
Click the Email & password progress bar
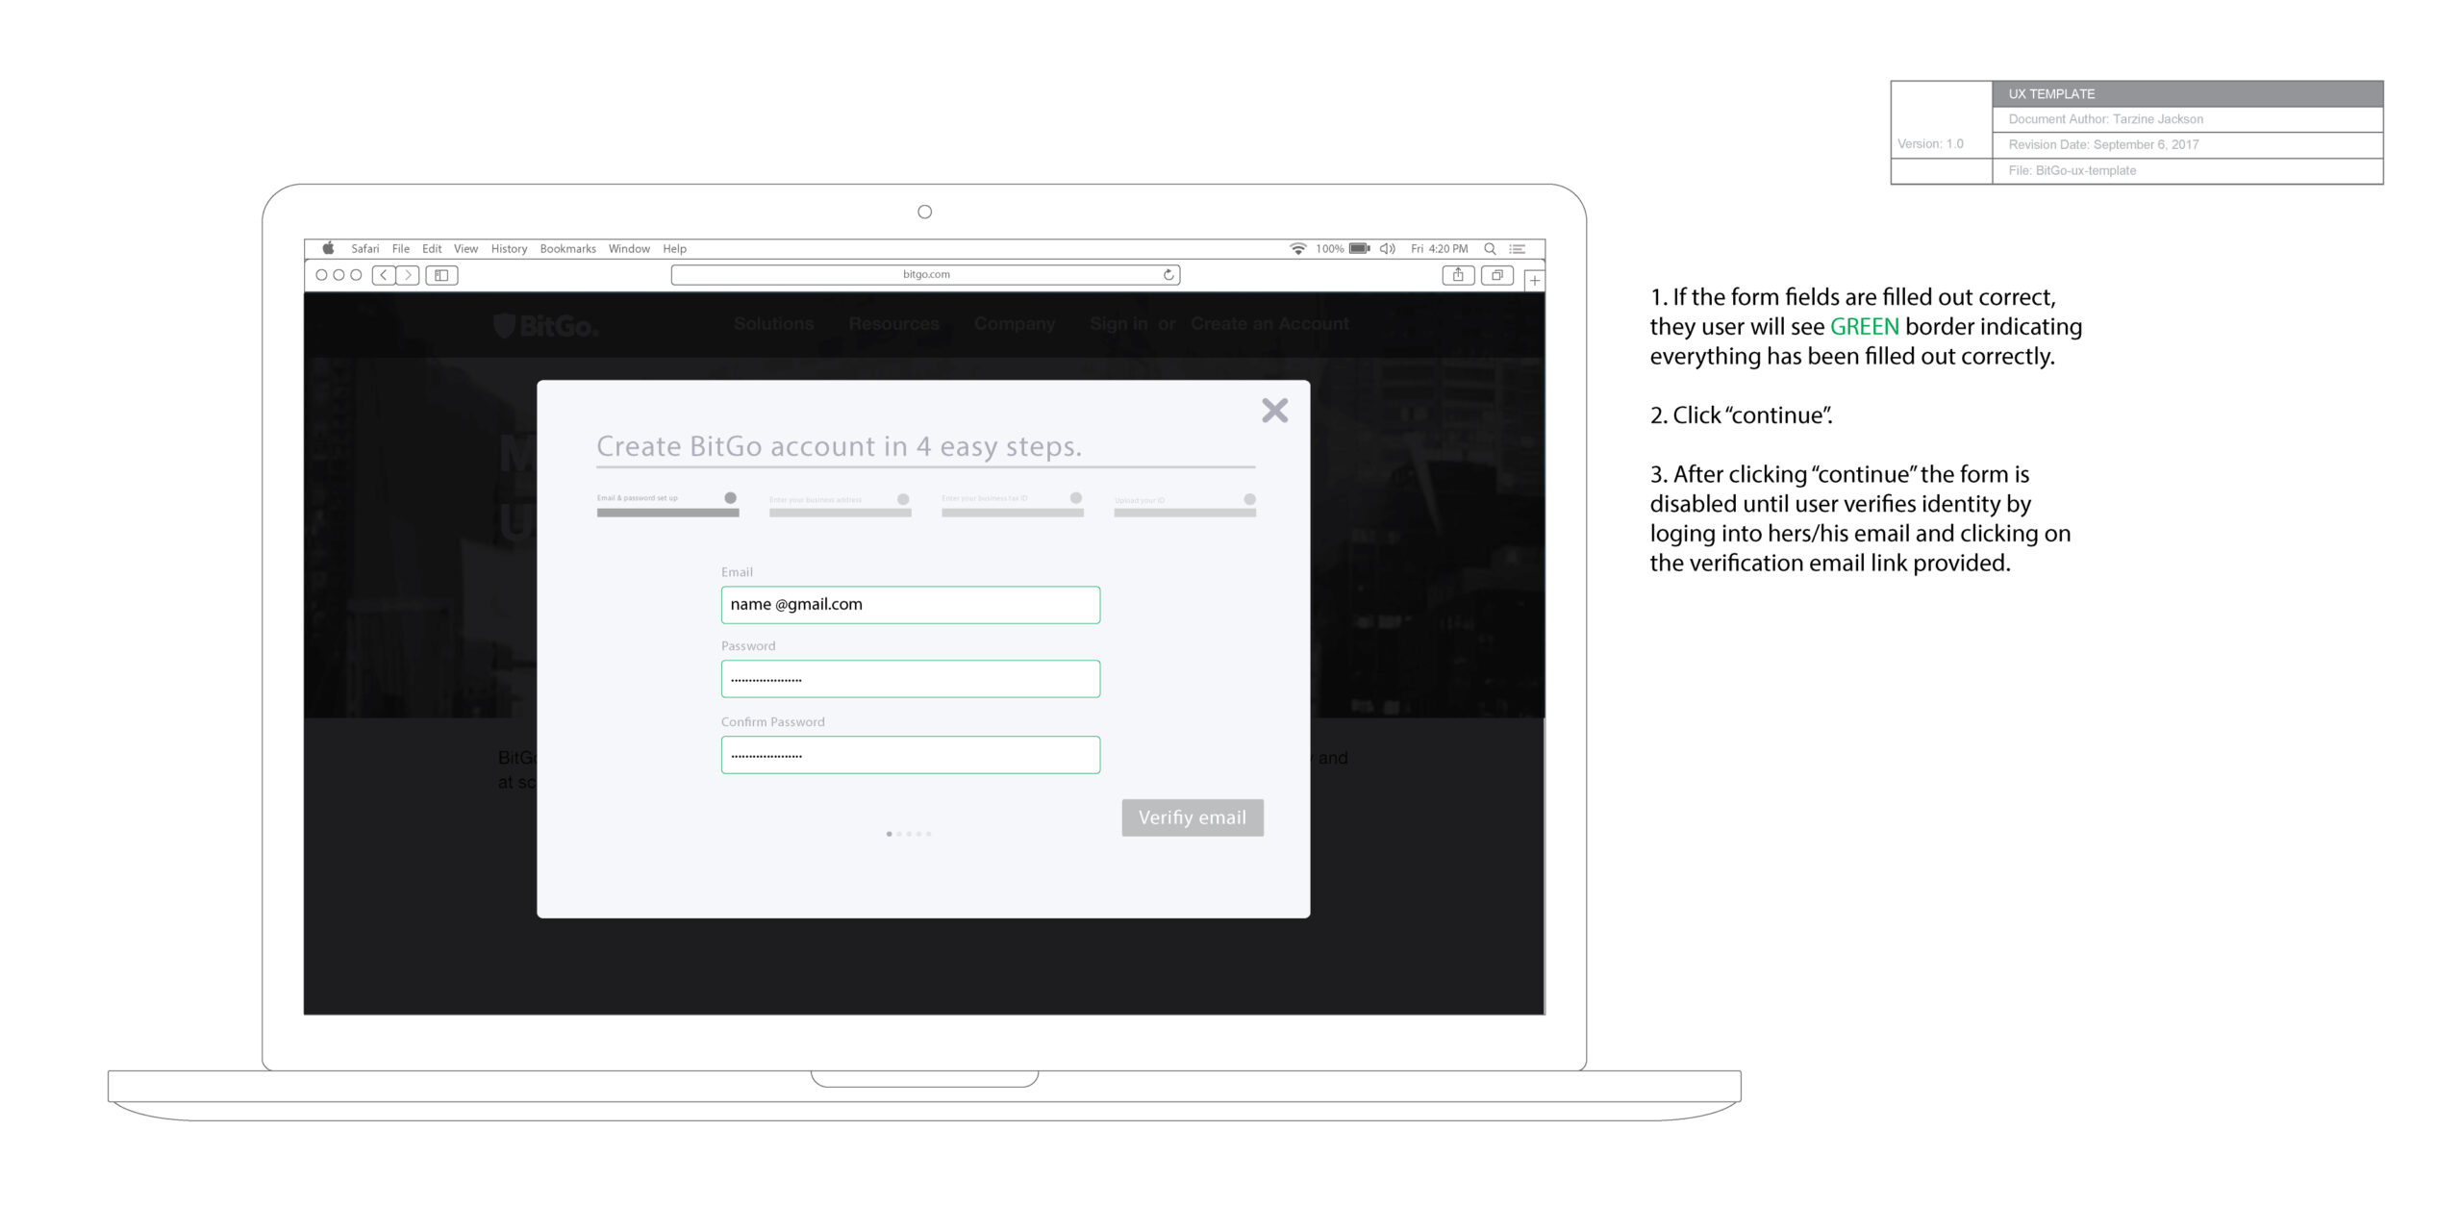tap(667, 513)
